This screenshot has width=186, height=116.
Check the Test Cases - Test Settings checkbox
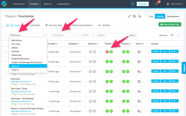coord(6,101)
